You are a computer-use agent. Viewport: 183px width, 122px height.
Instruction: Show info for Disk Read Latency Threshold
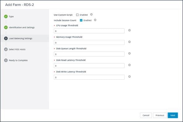pos(130,65)
